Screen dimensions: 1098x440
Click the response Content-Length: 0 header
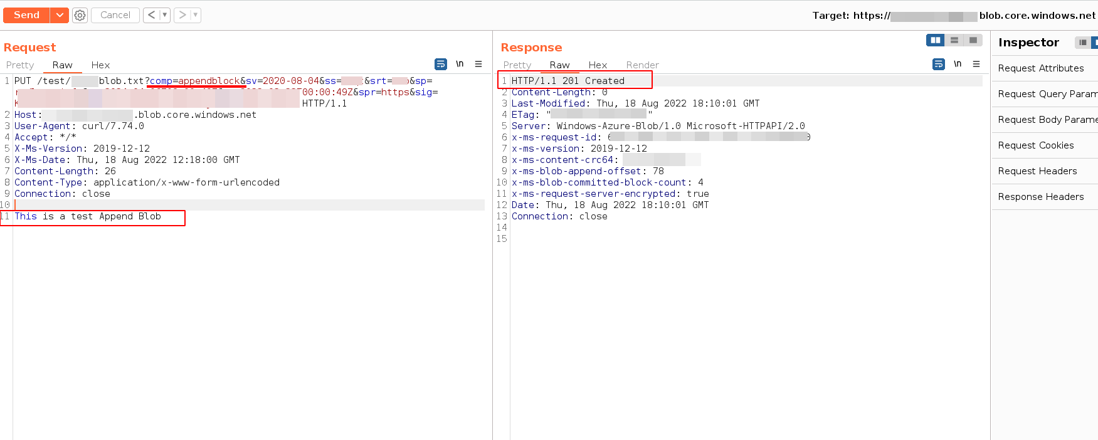click(x=559, y=92)
